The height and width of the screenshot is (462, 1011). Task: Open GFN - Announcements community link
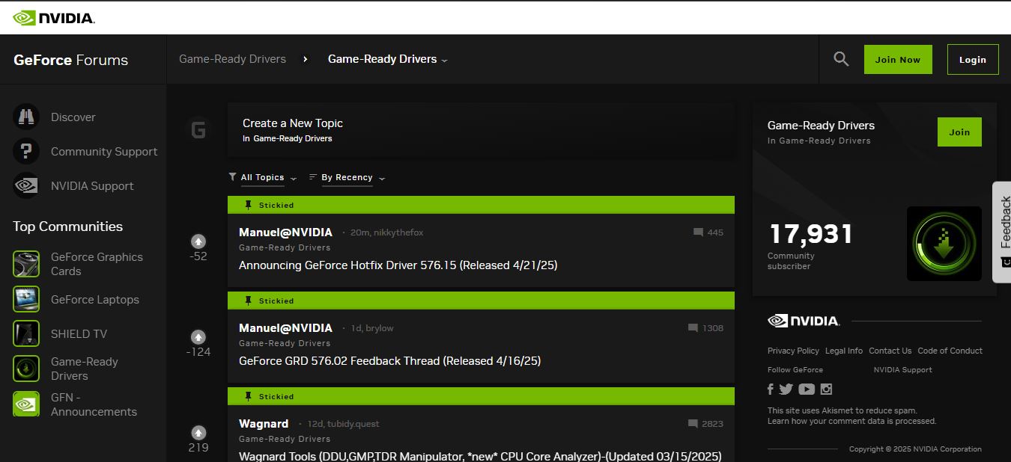point(94,404)
